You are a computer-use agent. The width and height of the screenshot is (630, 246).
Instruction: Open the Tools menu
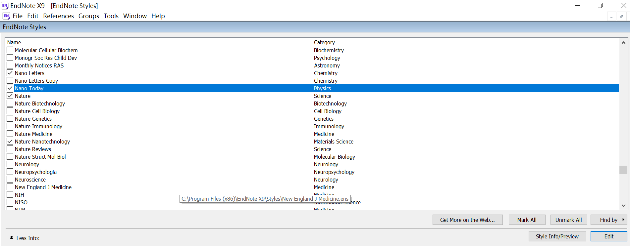(111, 16)
